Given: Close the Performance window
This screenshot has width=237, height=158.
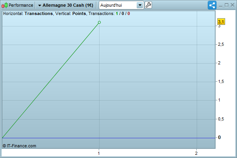Looking at the screenshot, I should pyautogui.click(x=233, y=5).
